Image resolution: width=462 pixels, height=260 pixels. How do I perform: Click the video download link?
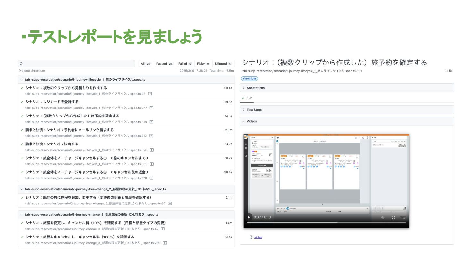[258, 237]
